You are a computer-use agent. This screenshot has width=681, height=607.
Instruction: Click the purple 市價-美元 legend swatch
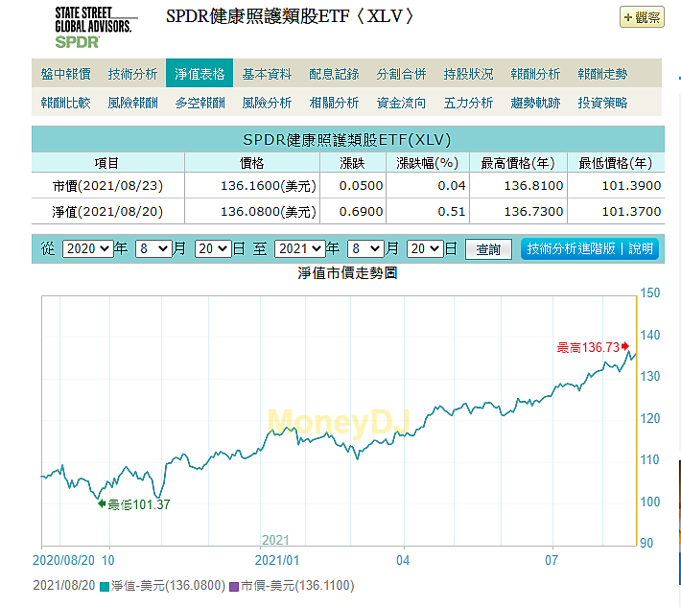pyautogui.click(x=234, y=587)
